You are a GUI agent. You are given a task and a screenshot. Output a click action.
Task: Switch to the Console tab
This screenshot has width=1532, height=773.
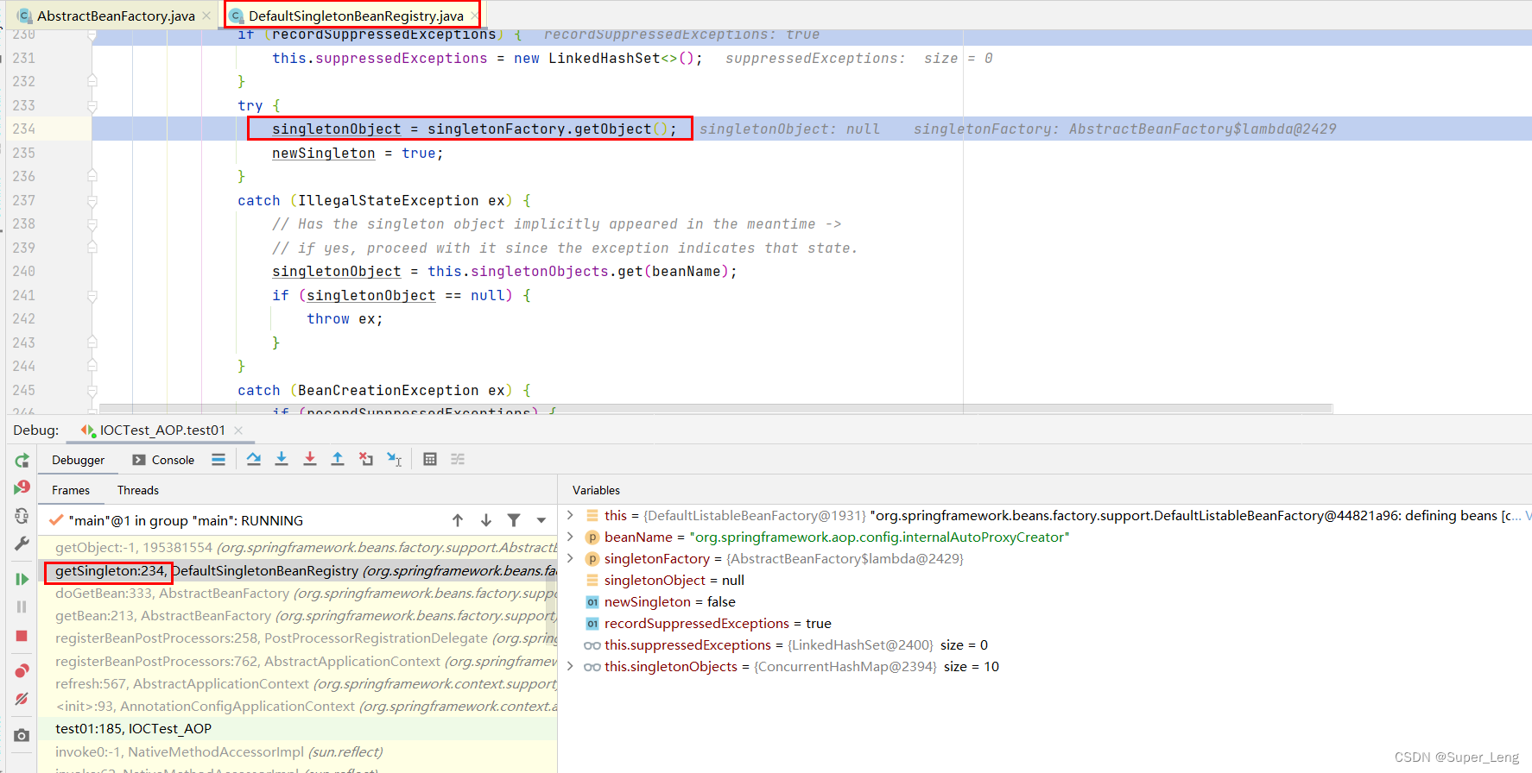(163, 460)
